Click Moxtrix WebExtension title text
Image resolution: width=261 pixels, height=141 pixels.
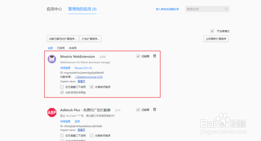pyautogui.click(x=78, y=57)
